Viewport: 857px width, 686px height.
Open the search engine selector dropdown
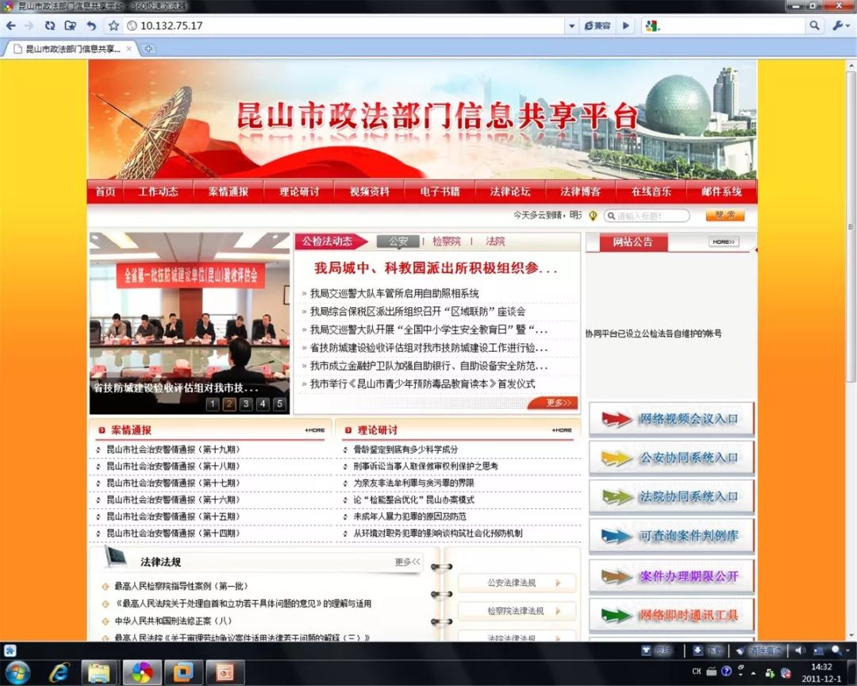652,25
